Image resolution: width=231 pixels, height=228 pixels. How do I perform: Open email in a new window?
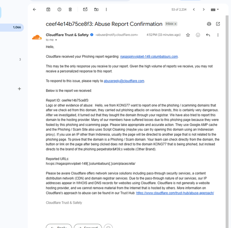pos(218,24)
